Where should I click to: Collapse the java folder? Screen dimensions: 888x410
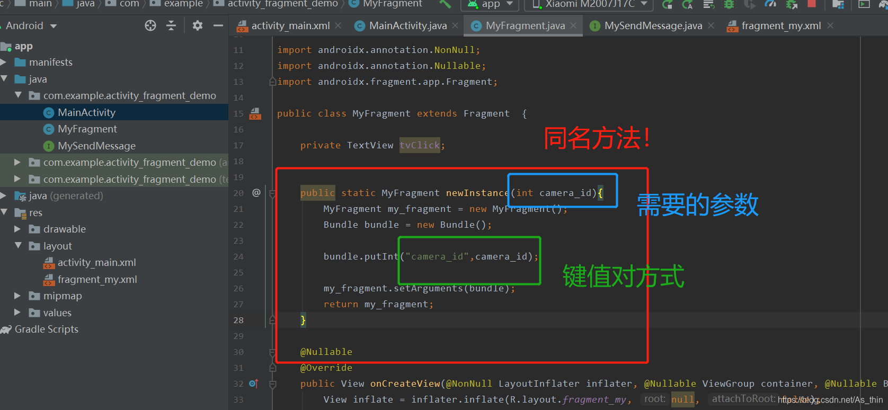(x=4, y=79)
